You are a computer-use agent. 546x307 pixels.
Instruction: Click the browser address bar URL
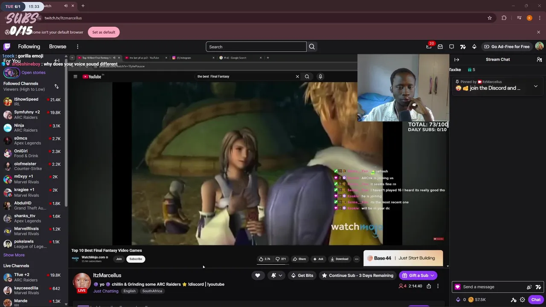point(63,18)
